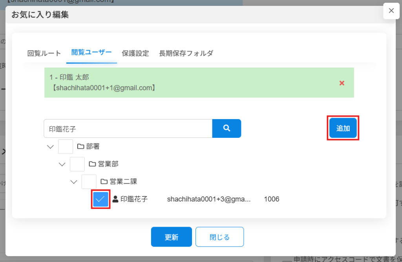The image size is (402, 262).
Task: Check the 部署 folder checkbox
Action: (x=66, y=147)
